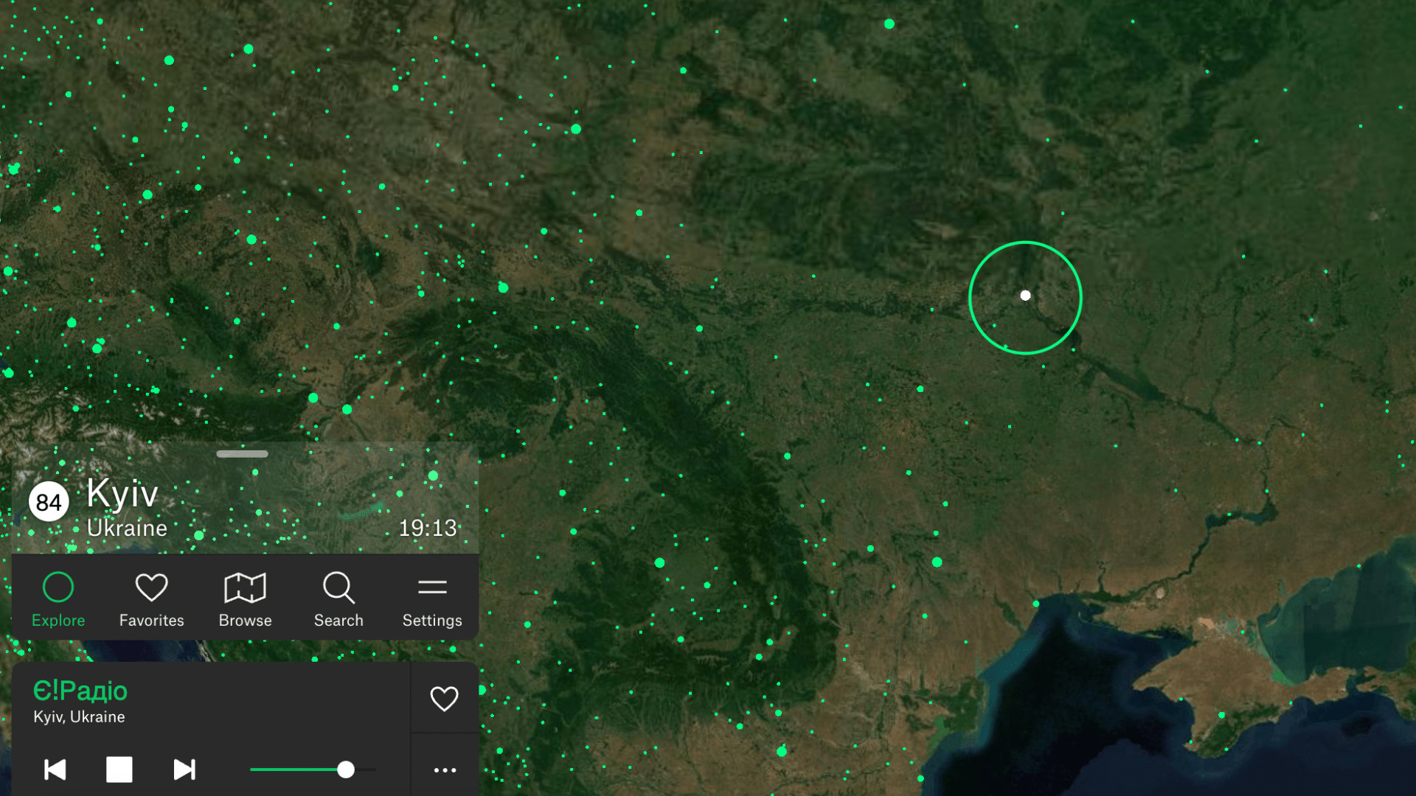Click the 84 stations count badge
The image size is (1416, 796).
49,502
